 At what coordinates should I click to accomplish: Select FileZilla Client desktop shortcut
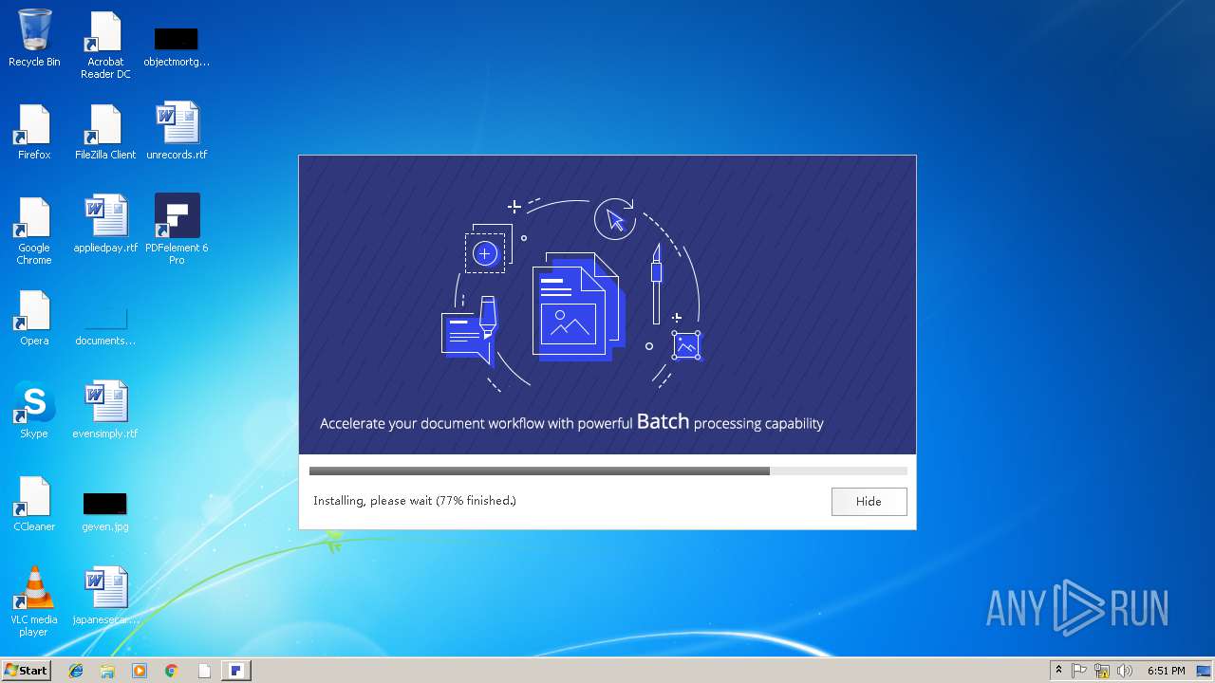pyautogui.click(x=105, y=132)
